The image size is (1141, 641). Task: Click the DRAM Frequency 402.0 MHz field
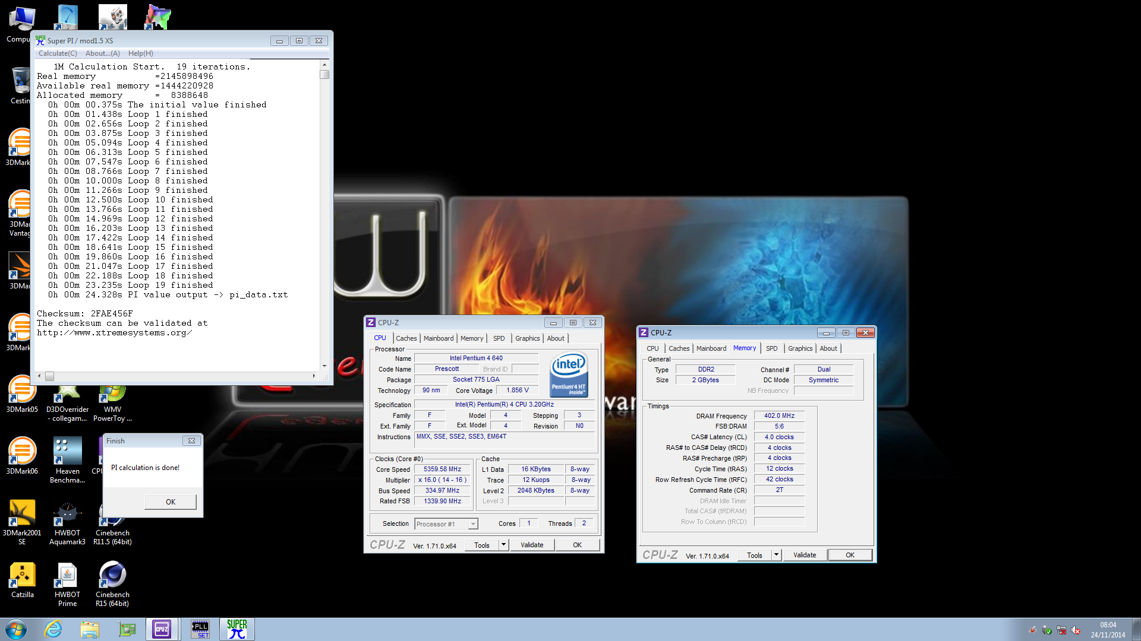click(779, 415)
